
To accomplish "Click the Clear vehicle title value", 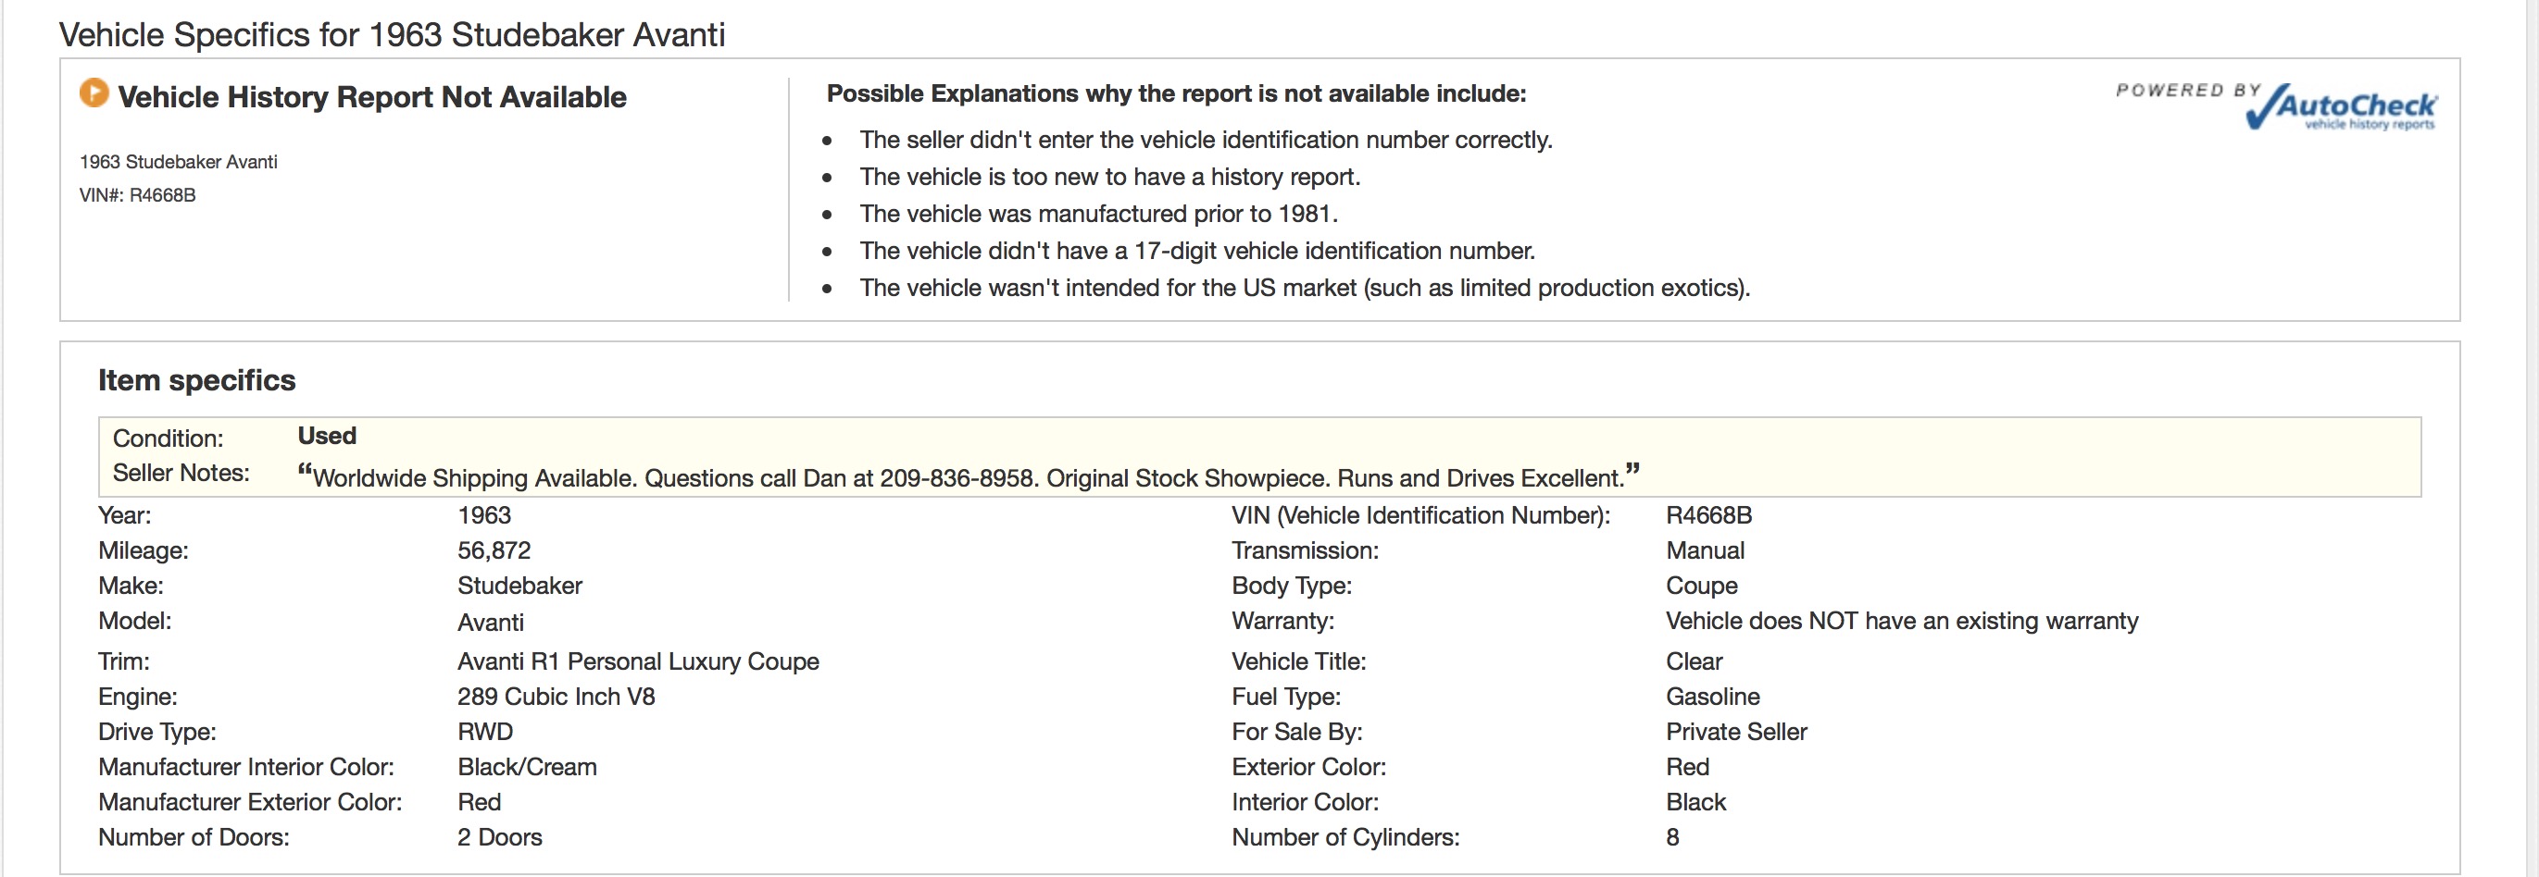I will (x=1695, y=661).
